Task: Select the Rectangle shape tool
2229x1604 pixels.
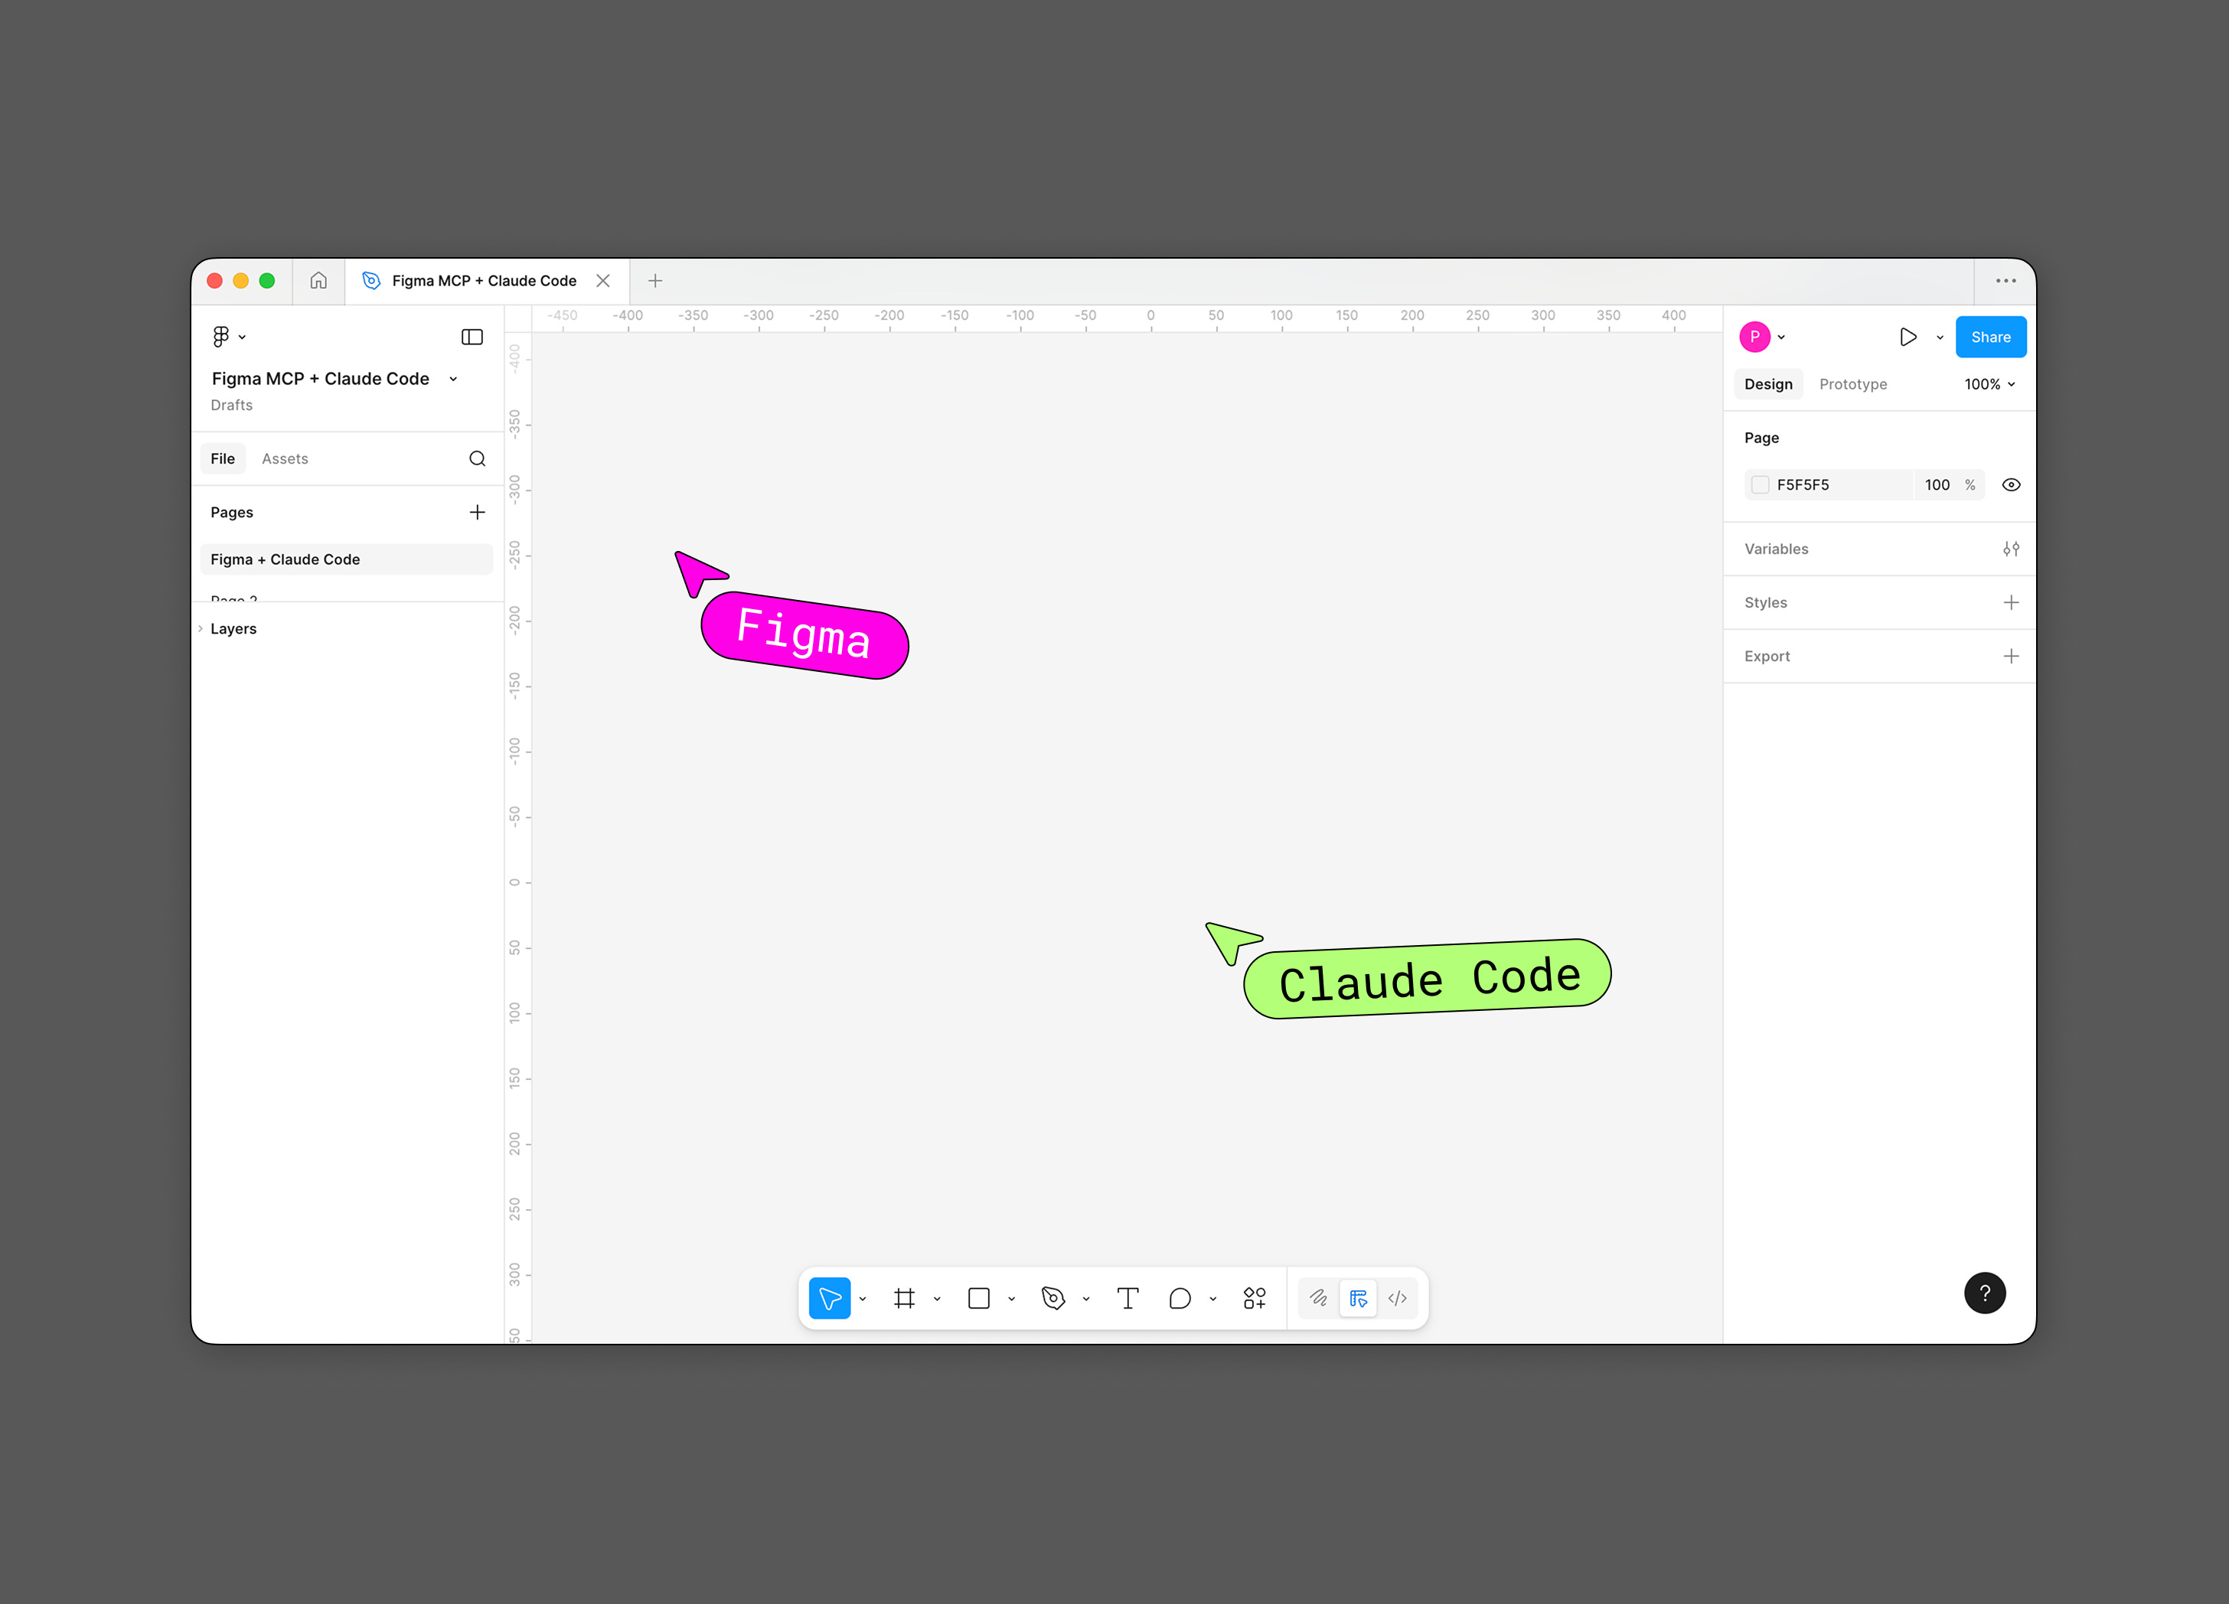Action: click(x=978, y=1299)
